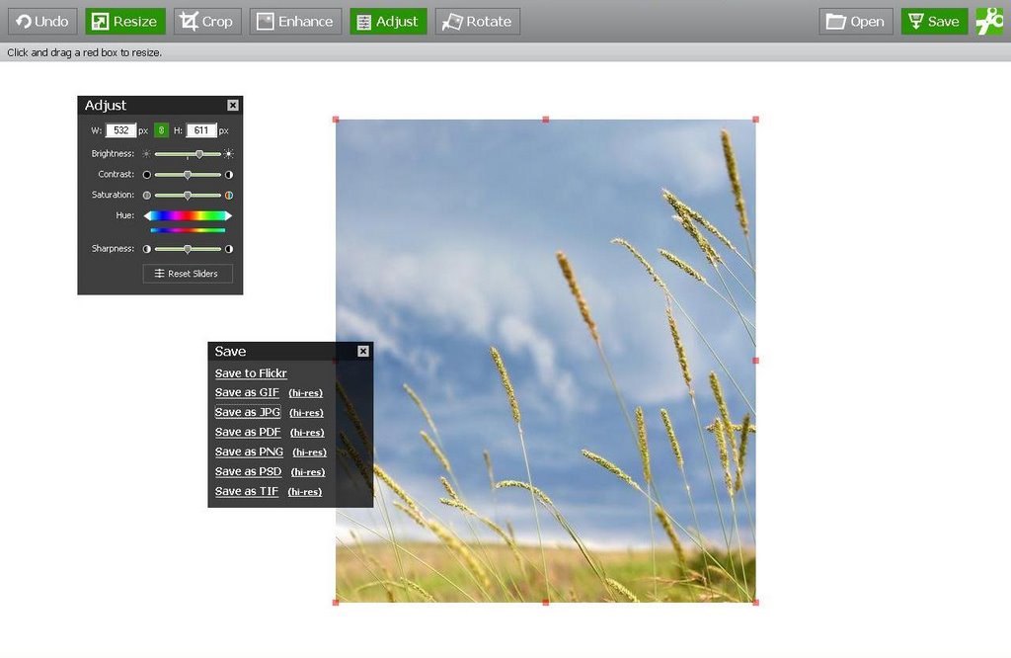This screenshot has height=658, width=1011.
Task: Click the top-center red resize handle
Action: point(545,120)
